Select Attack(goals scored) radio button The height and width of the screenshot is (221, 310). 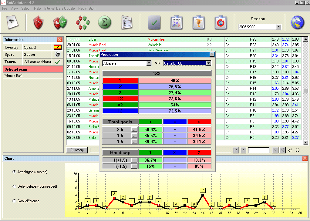(x=14, y=172)
